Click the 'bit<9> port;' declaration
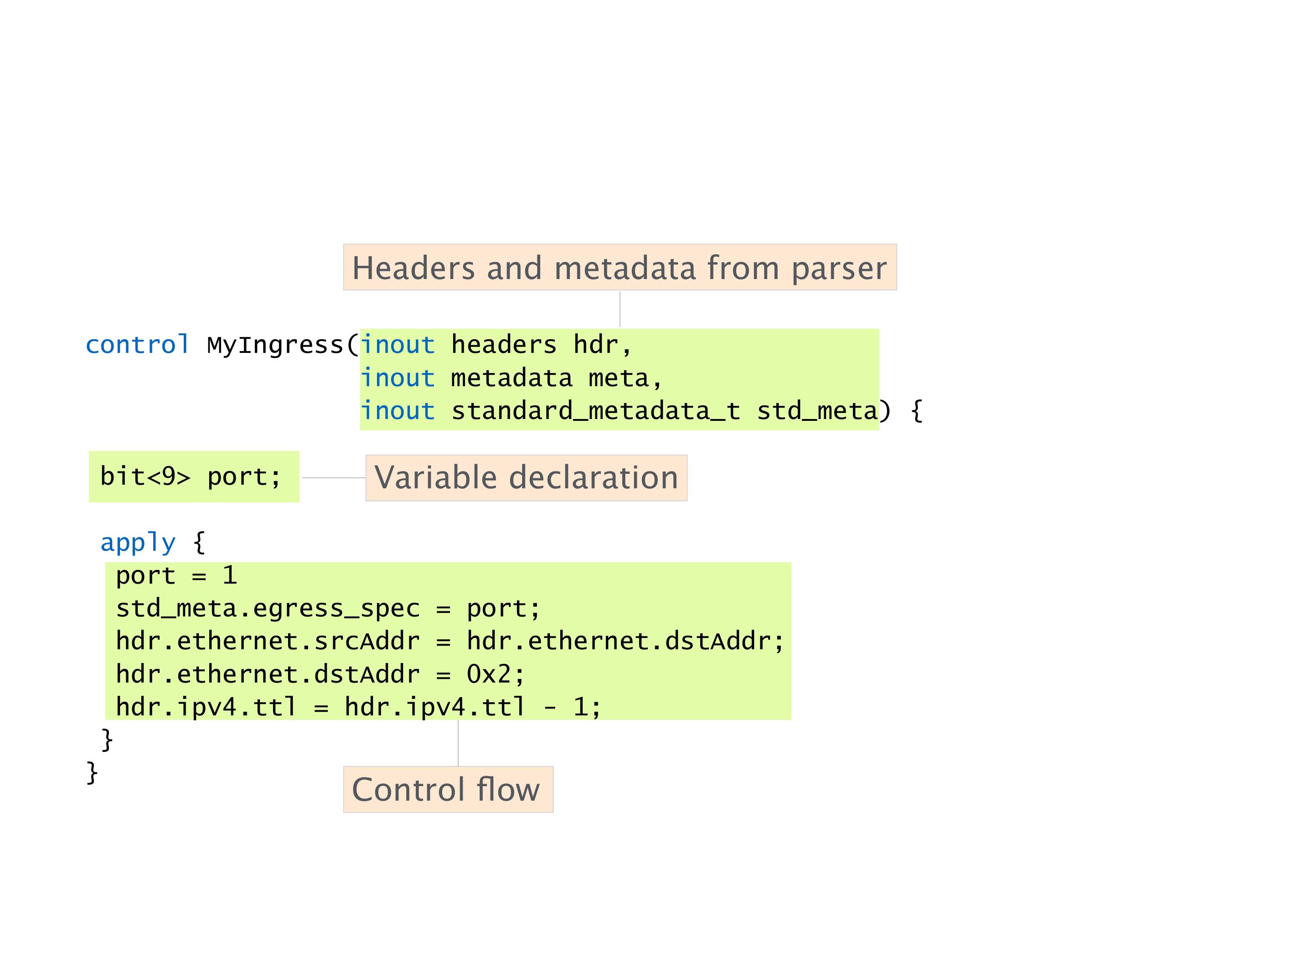Screen dimensions: 1297x973 point(191,476)
